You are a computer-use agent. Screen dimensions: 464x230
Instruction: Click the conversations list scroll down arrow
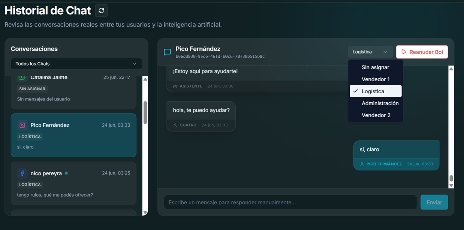pos(145,213)
